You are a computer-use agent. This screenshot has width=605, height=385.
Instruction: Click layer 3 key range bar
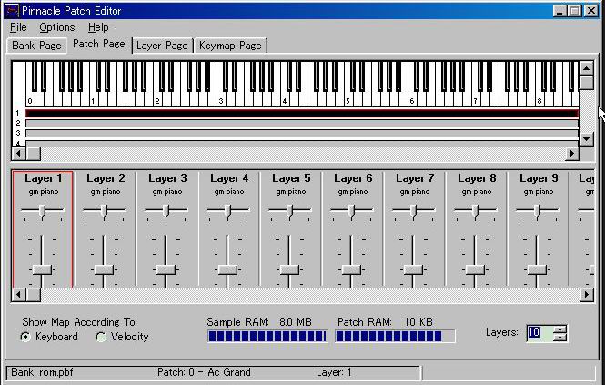tap(302, 134)
